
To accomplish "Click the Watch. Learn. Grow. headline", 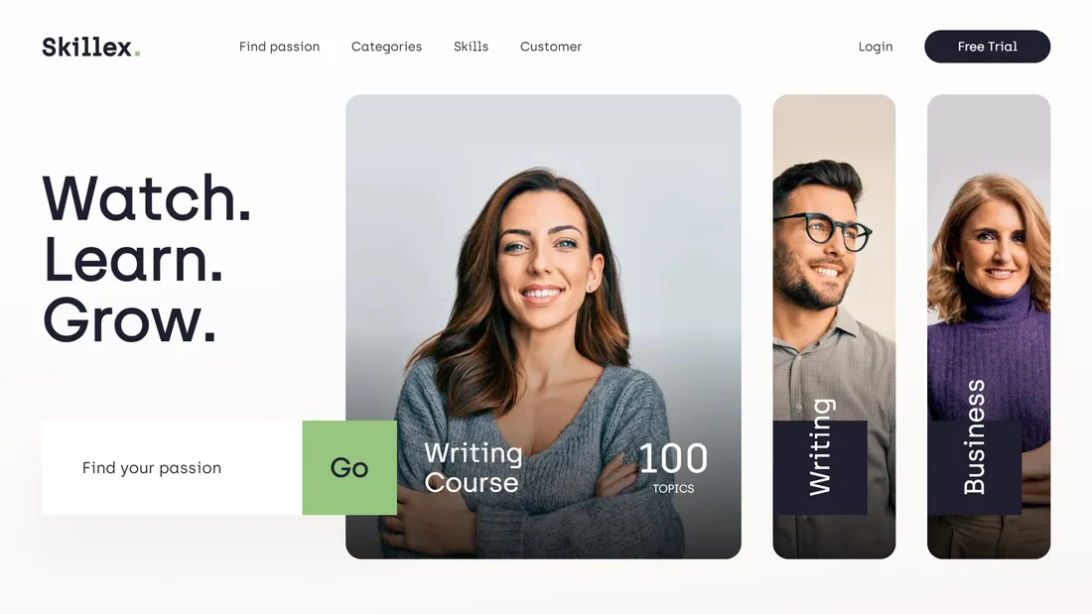I will pos(146,259).
